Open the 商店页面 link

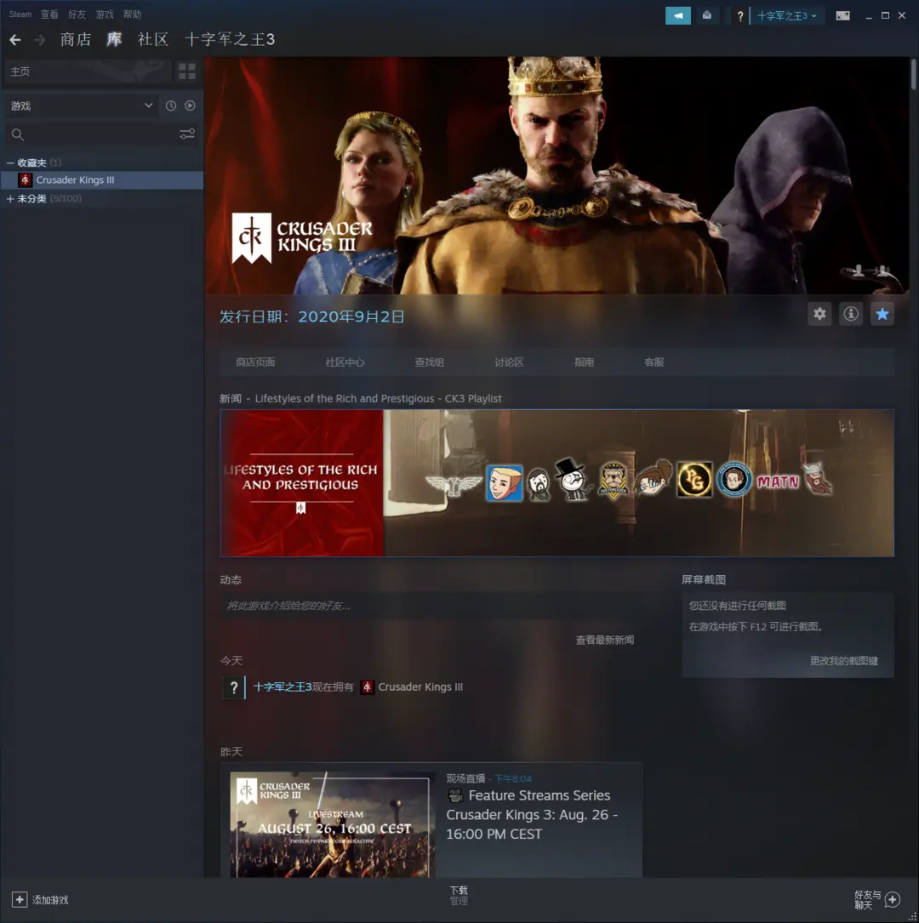(255, 362)
